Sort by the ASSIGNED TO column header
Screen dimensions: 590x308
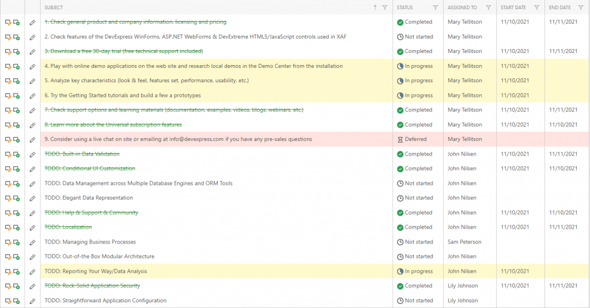point(462,7)
